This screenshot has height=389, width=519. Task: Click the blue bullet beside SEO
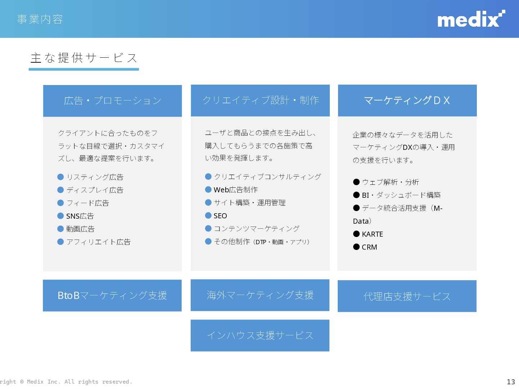tap(208, 215)
